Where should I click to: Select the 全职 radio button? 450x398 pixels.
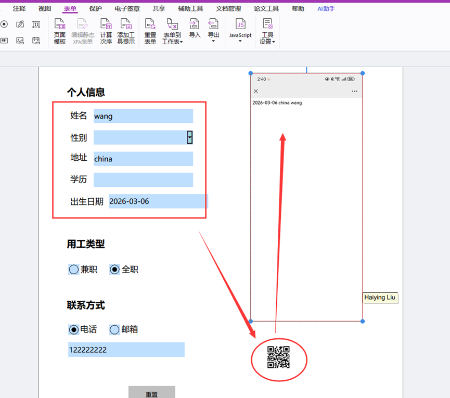pos(115,269)
